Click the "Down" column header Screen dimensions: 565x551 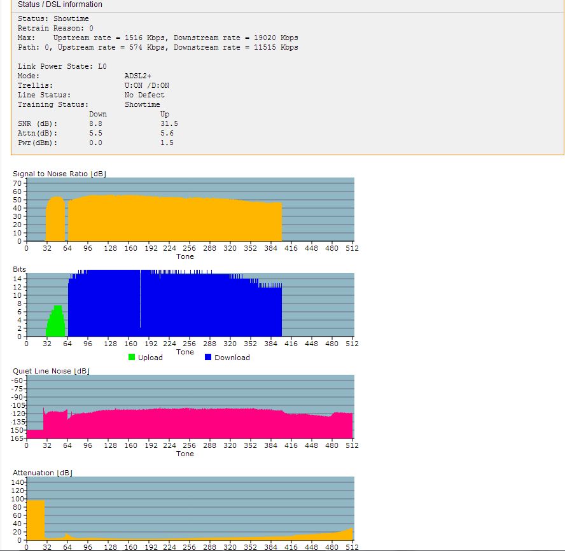pyautogui.click(x=98, y=115)
